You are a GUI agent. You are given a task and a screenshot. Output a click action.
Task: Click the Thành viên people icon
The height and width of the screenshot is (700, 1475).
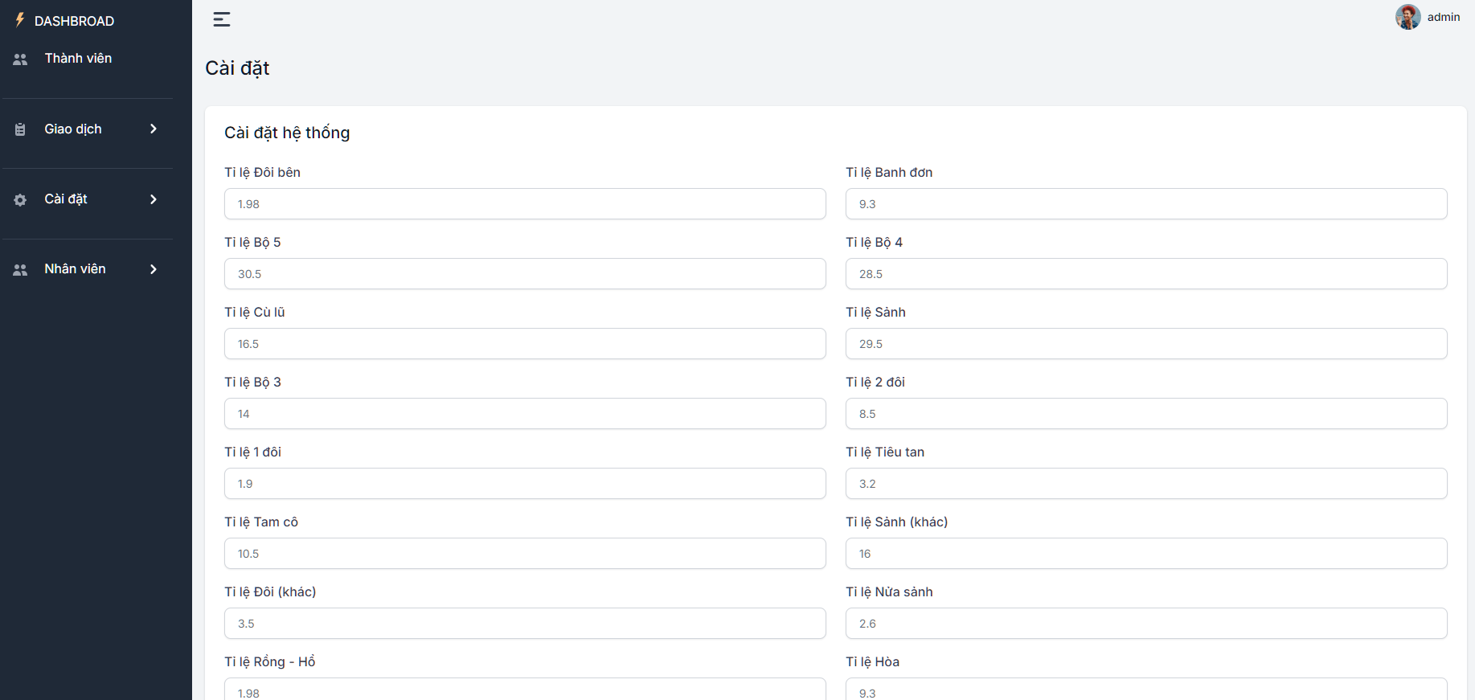point(20,59)
